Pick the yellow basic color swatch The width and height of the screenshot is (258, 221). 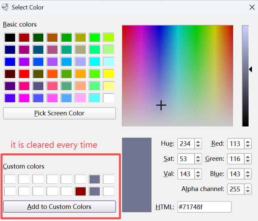click(109, 74)
